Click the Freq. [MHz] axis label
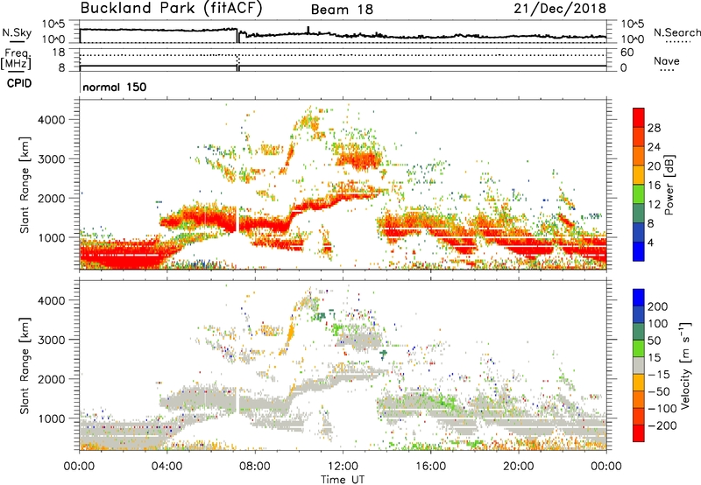The image size is (701, 485). coord(17,60)
